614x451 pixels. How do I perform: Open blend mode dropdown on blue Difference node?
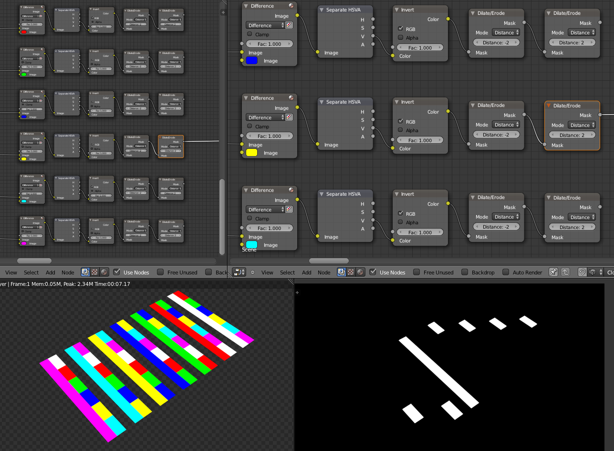pyautogui.click(x=265, y=25)
